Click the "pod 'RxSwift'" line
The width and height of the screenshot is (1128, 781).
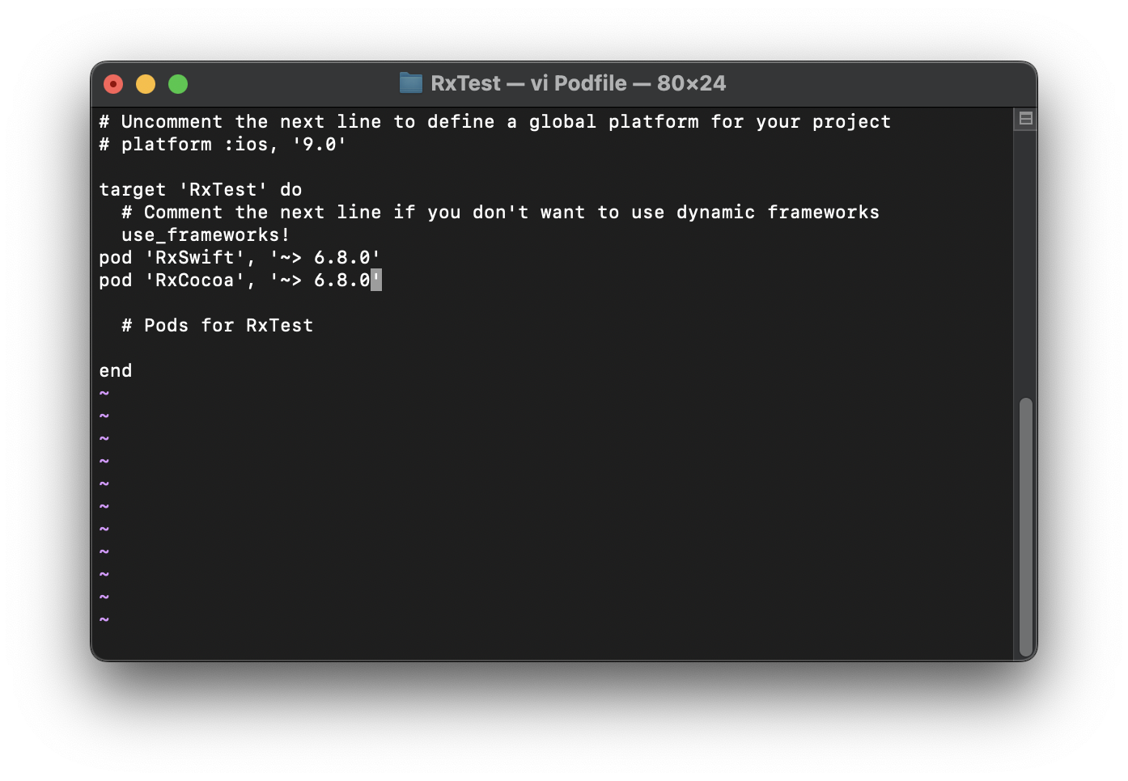240,258
